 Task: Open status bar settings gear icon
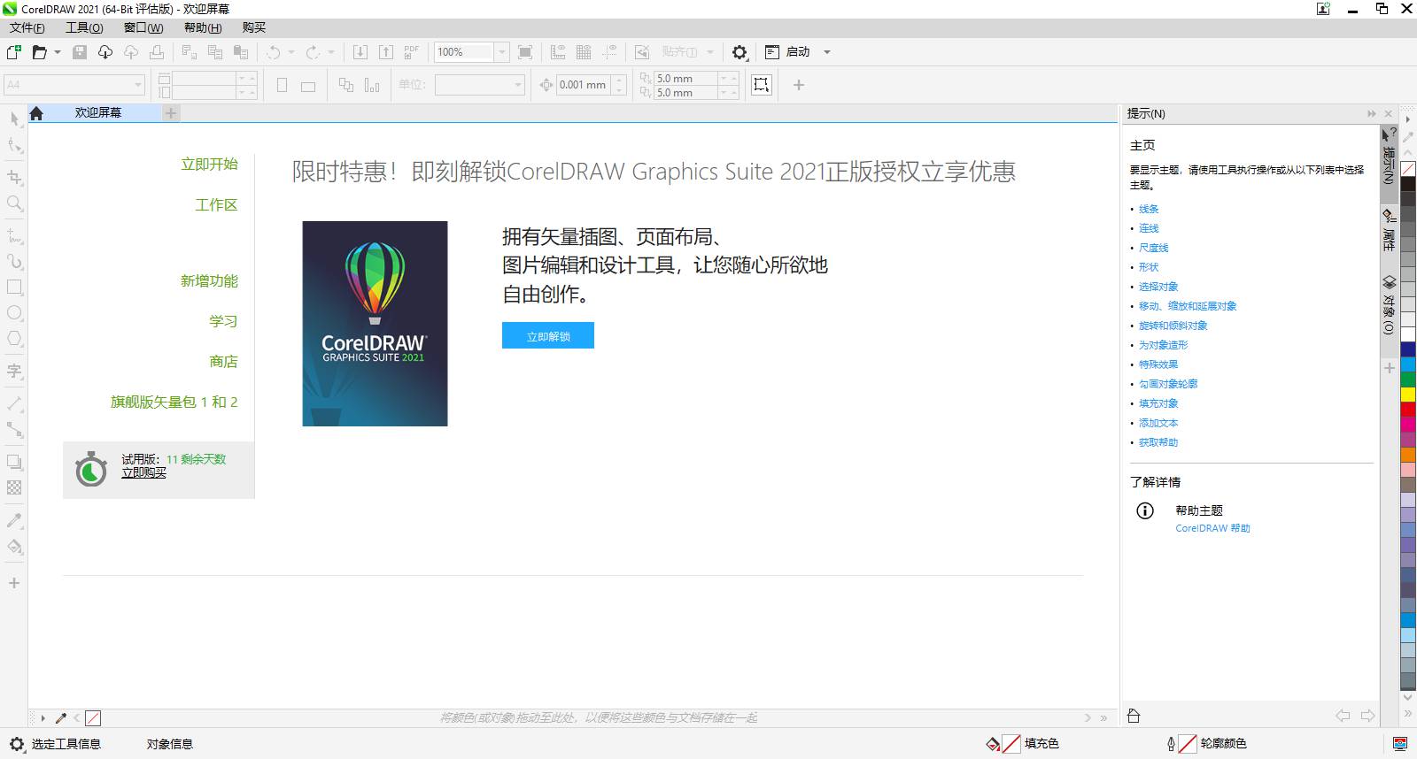[x=16, y=744]
